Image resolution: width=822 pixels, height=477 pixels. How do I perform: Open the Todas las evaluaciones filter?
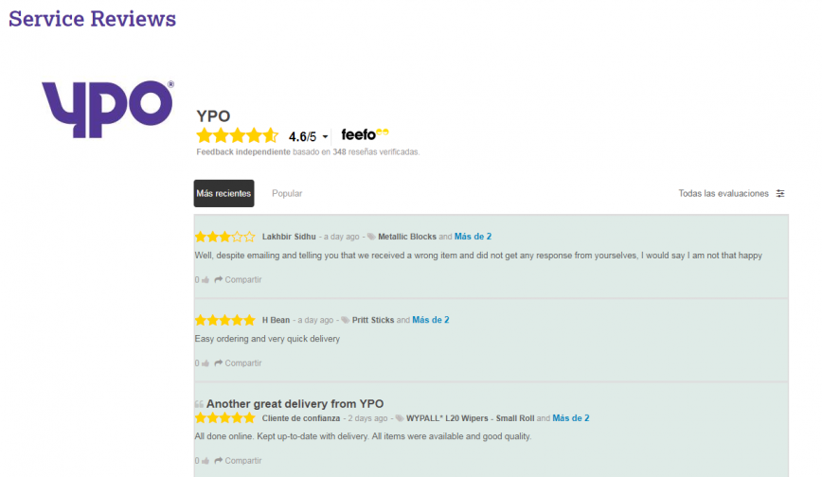click(724, 193)
